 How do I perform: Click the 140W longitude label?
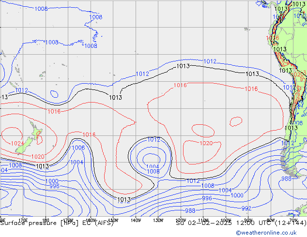point(136,221)
